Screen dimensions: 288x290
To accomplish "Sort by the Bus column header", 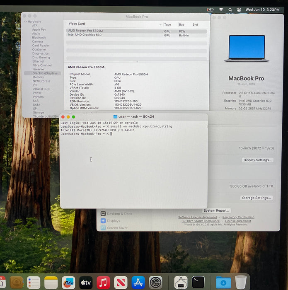I will pos(182,24).
